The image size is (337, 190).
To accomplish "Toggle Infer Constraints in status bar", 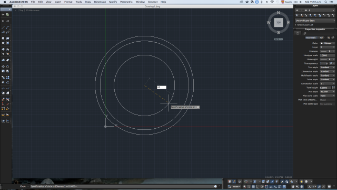I will (244, 186).
